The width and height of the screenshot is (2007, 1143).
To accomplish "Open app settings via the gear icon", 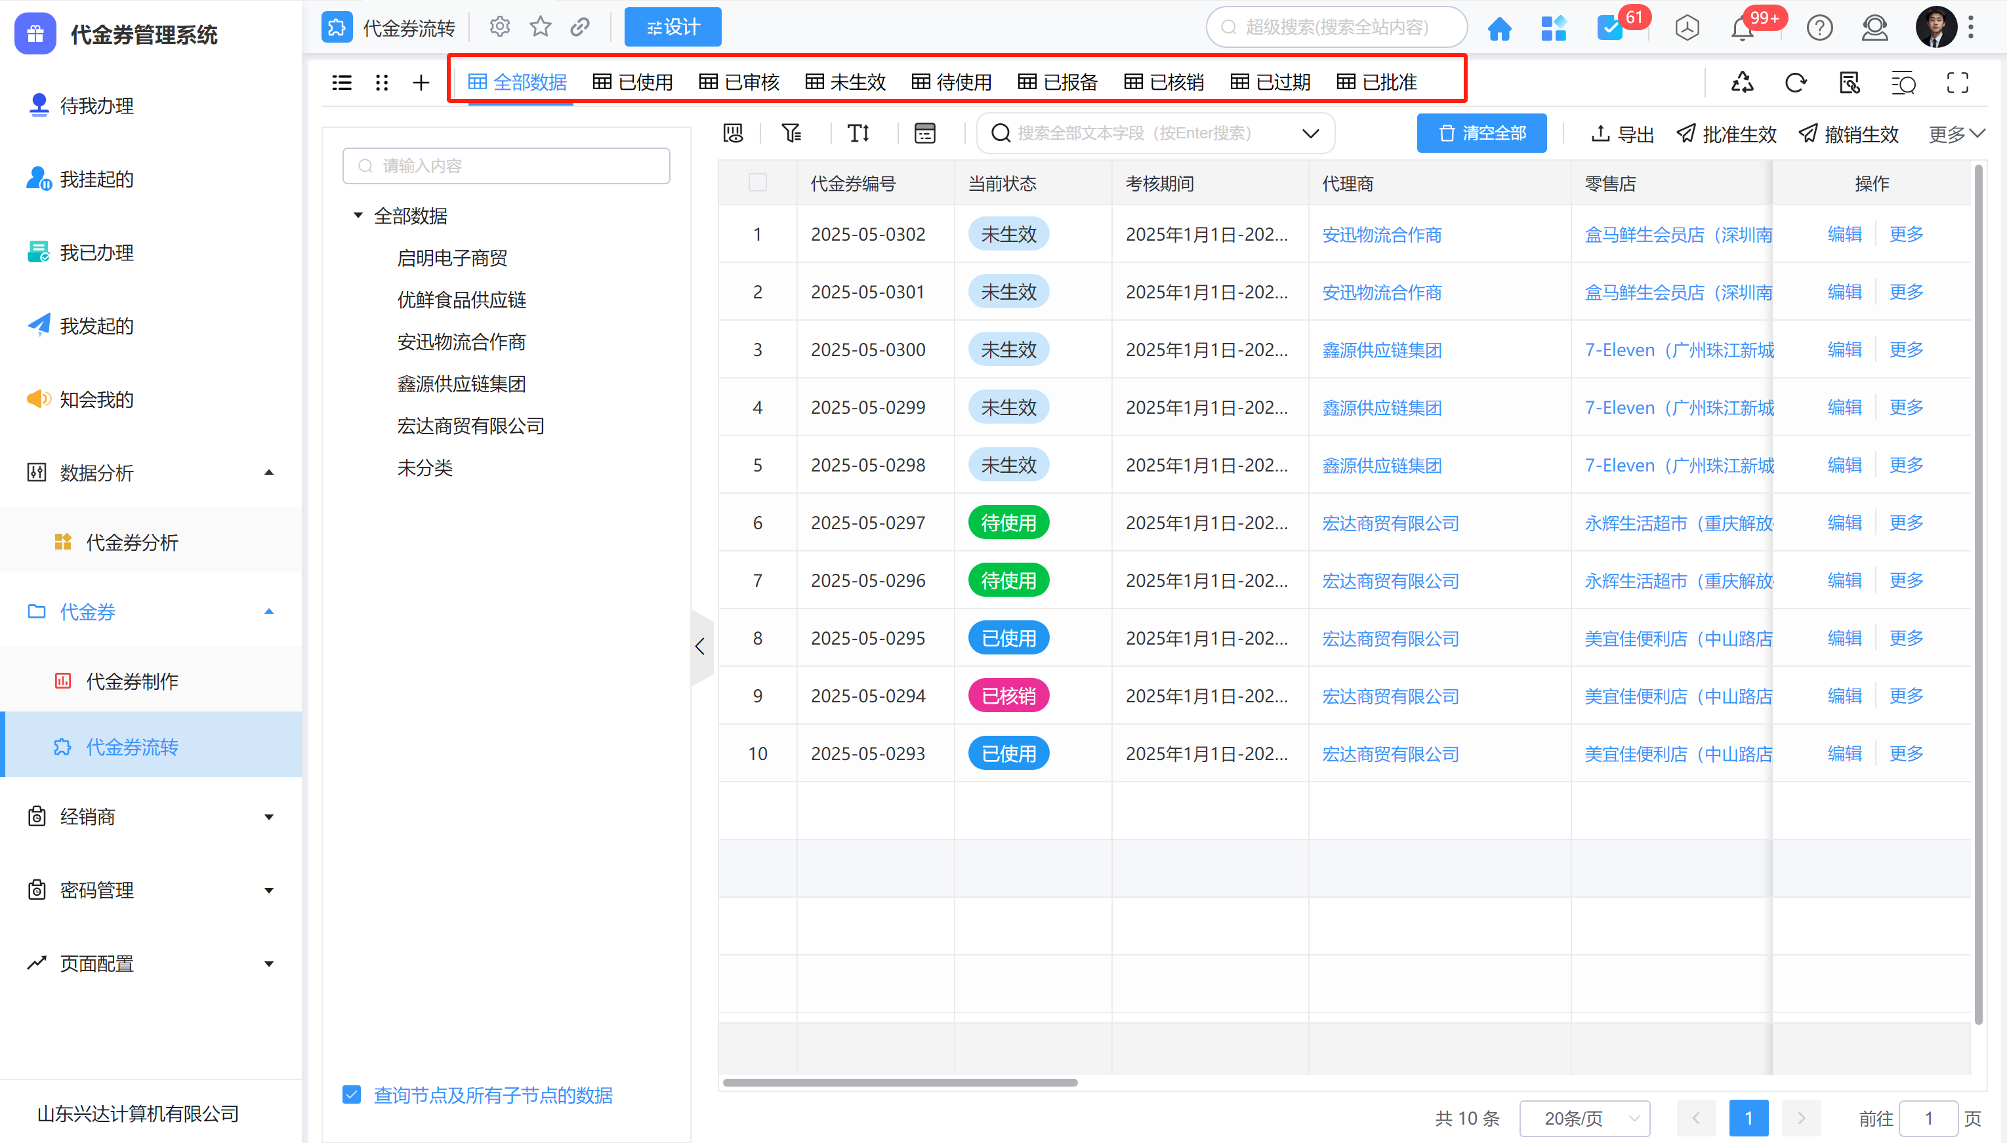I will point(499,26).
